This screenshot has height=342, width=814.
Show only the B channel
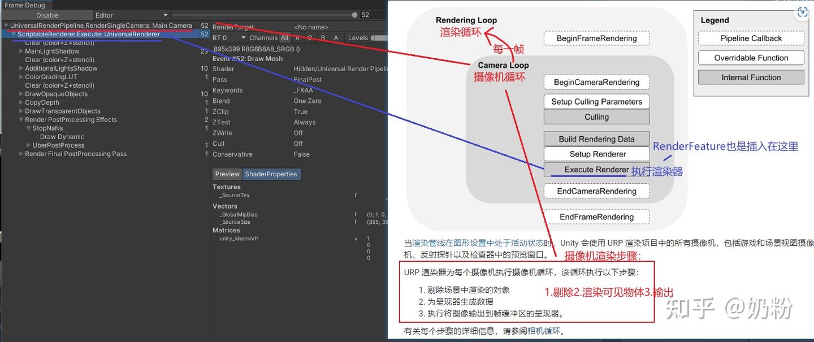click(x=323, y=38)
